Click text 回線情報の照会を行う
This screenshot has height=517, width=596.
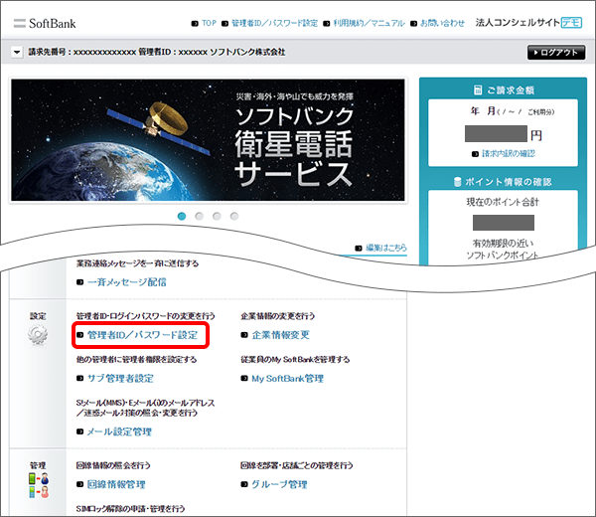pos(113,465)
